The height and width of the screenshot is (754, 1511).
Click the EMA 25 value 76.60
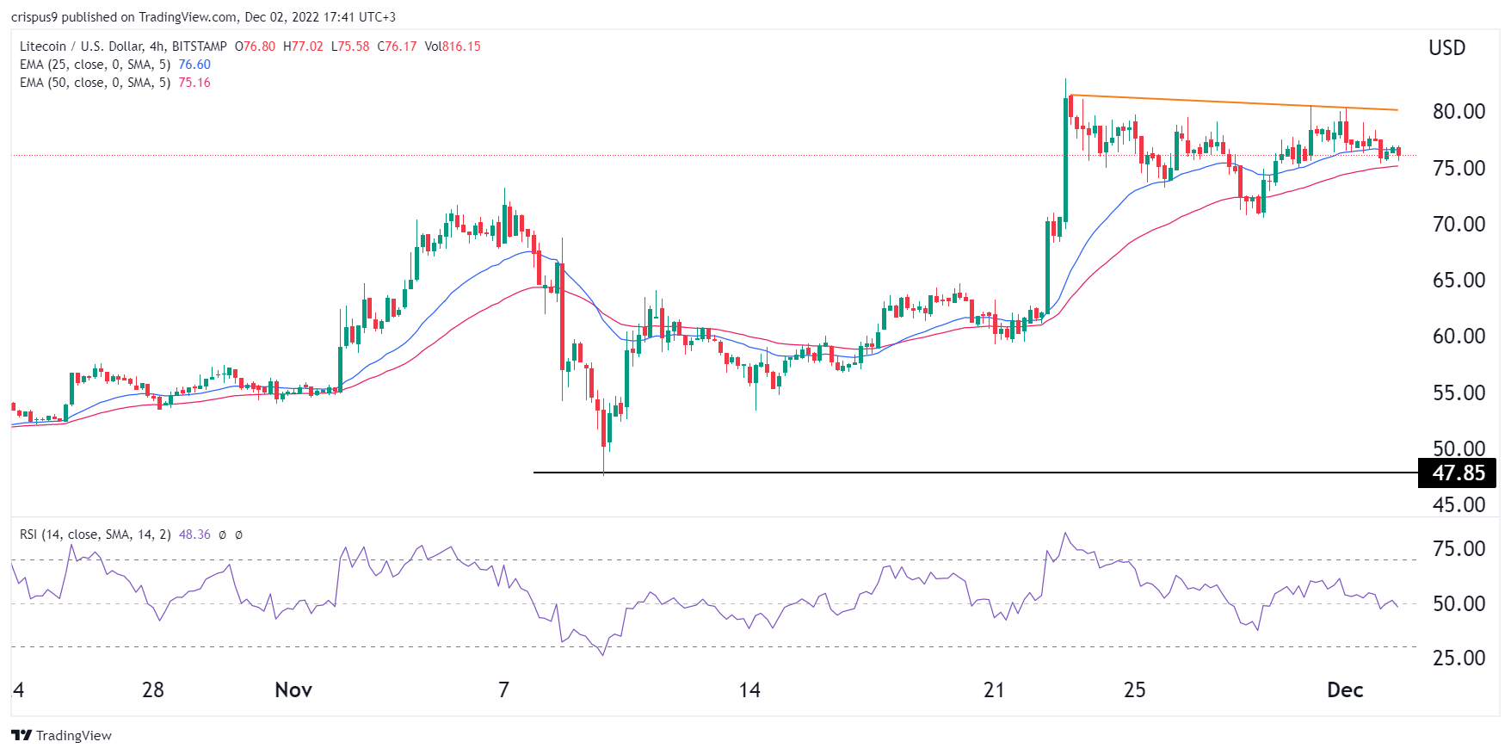(194, 65)
